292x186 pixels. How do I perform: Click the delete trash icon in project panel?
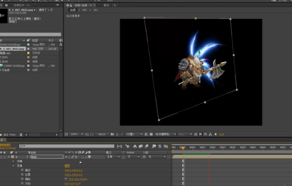coord(21,134)
